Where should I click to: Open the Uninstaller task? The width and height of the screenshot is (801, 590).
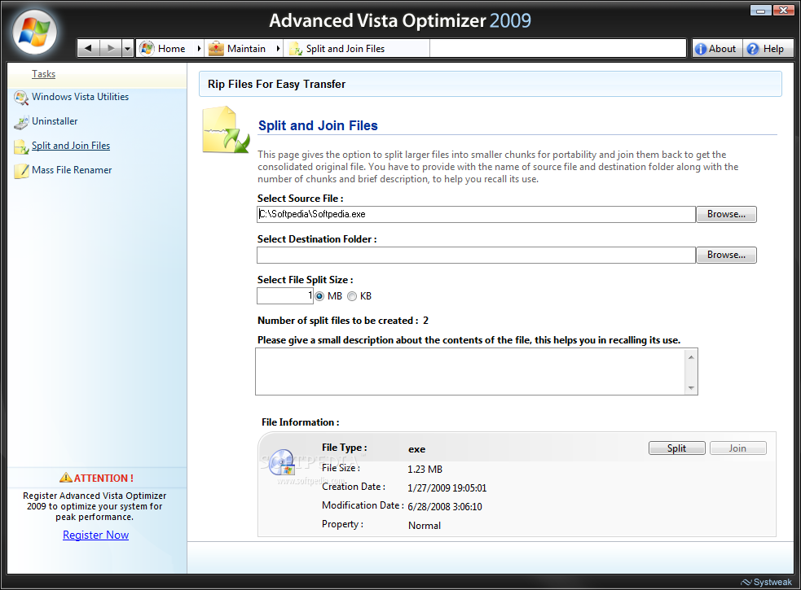(x=55, y=121)
